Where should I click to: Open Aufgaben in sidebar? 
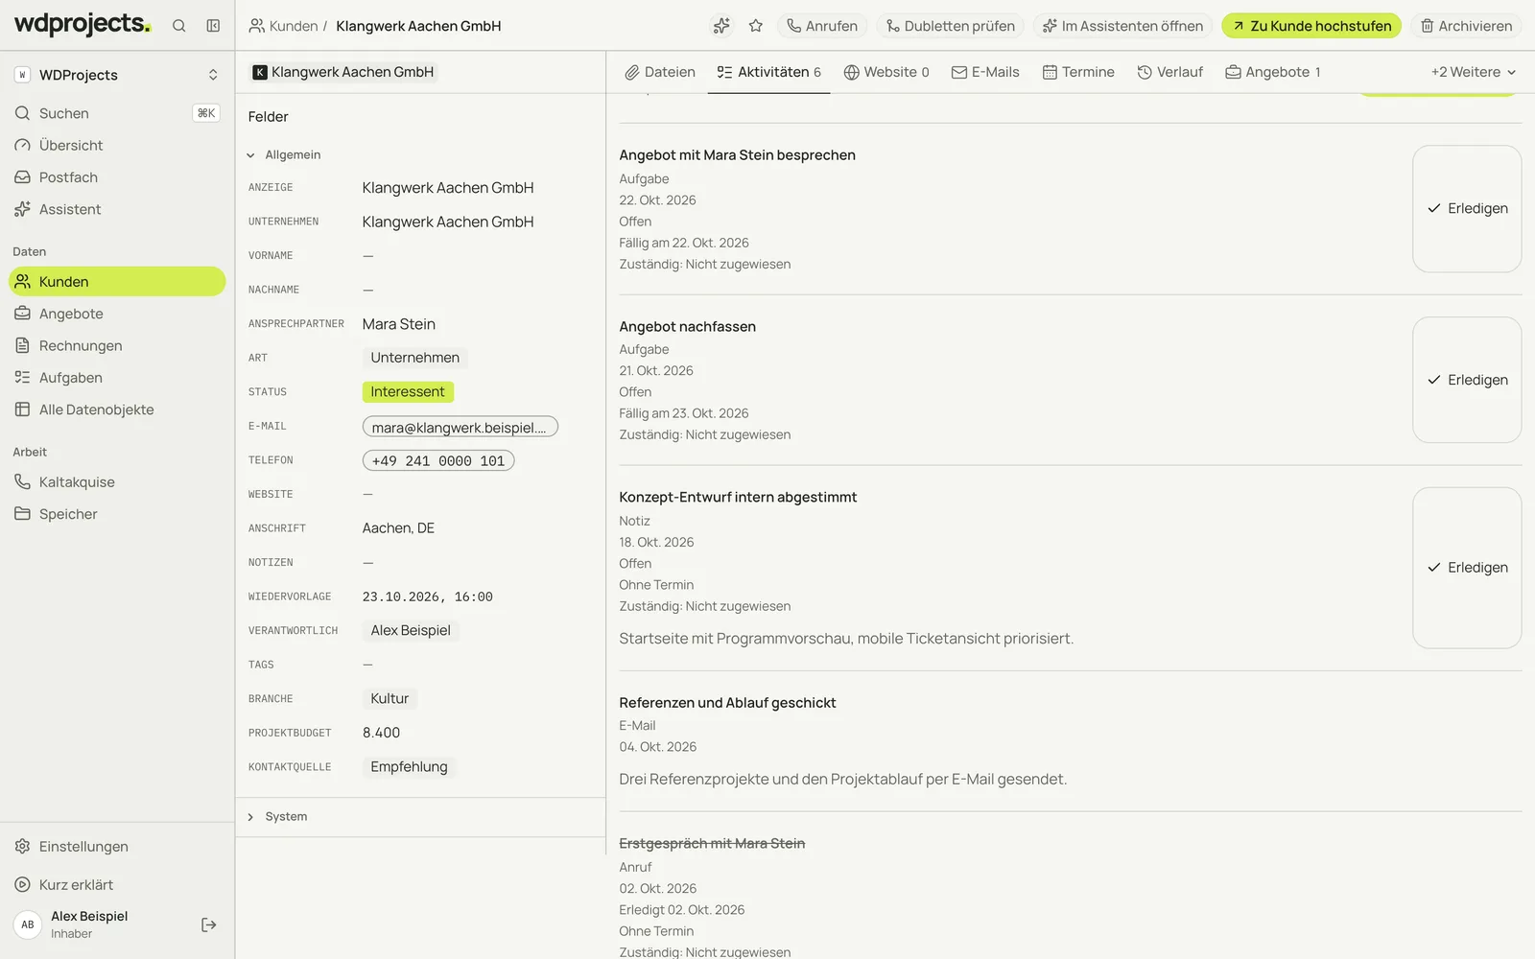117,378
